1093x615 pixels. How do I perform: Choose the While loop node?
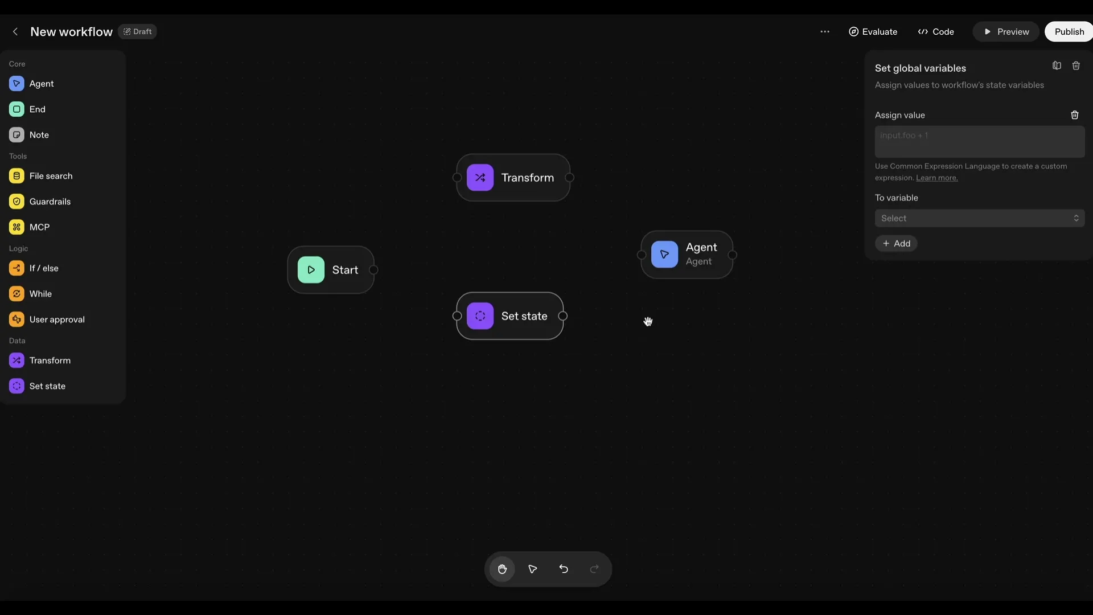click(x=39, y=293)
